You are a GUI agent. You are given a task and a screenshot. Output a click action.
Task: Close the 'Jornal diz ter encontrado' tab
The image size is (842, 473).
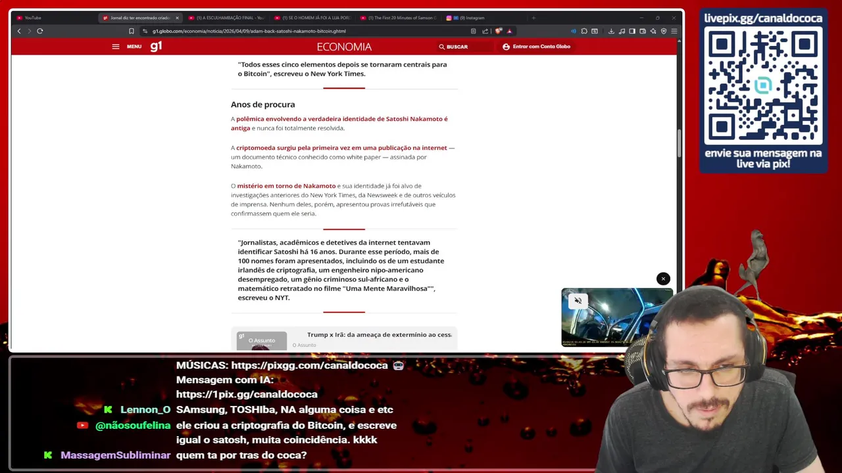(x=177, y=18)
